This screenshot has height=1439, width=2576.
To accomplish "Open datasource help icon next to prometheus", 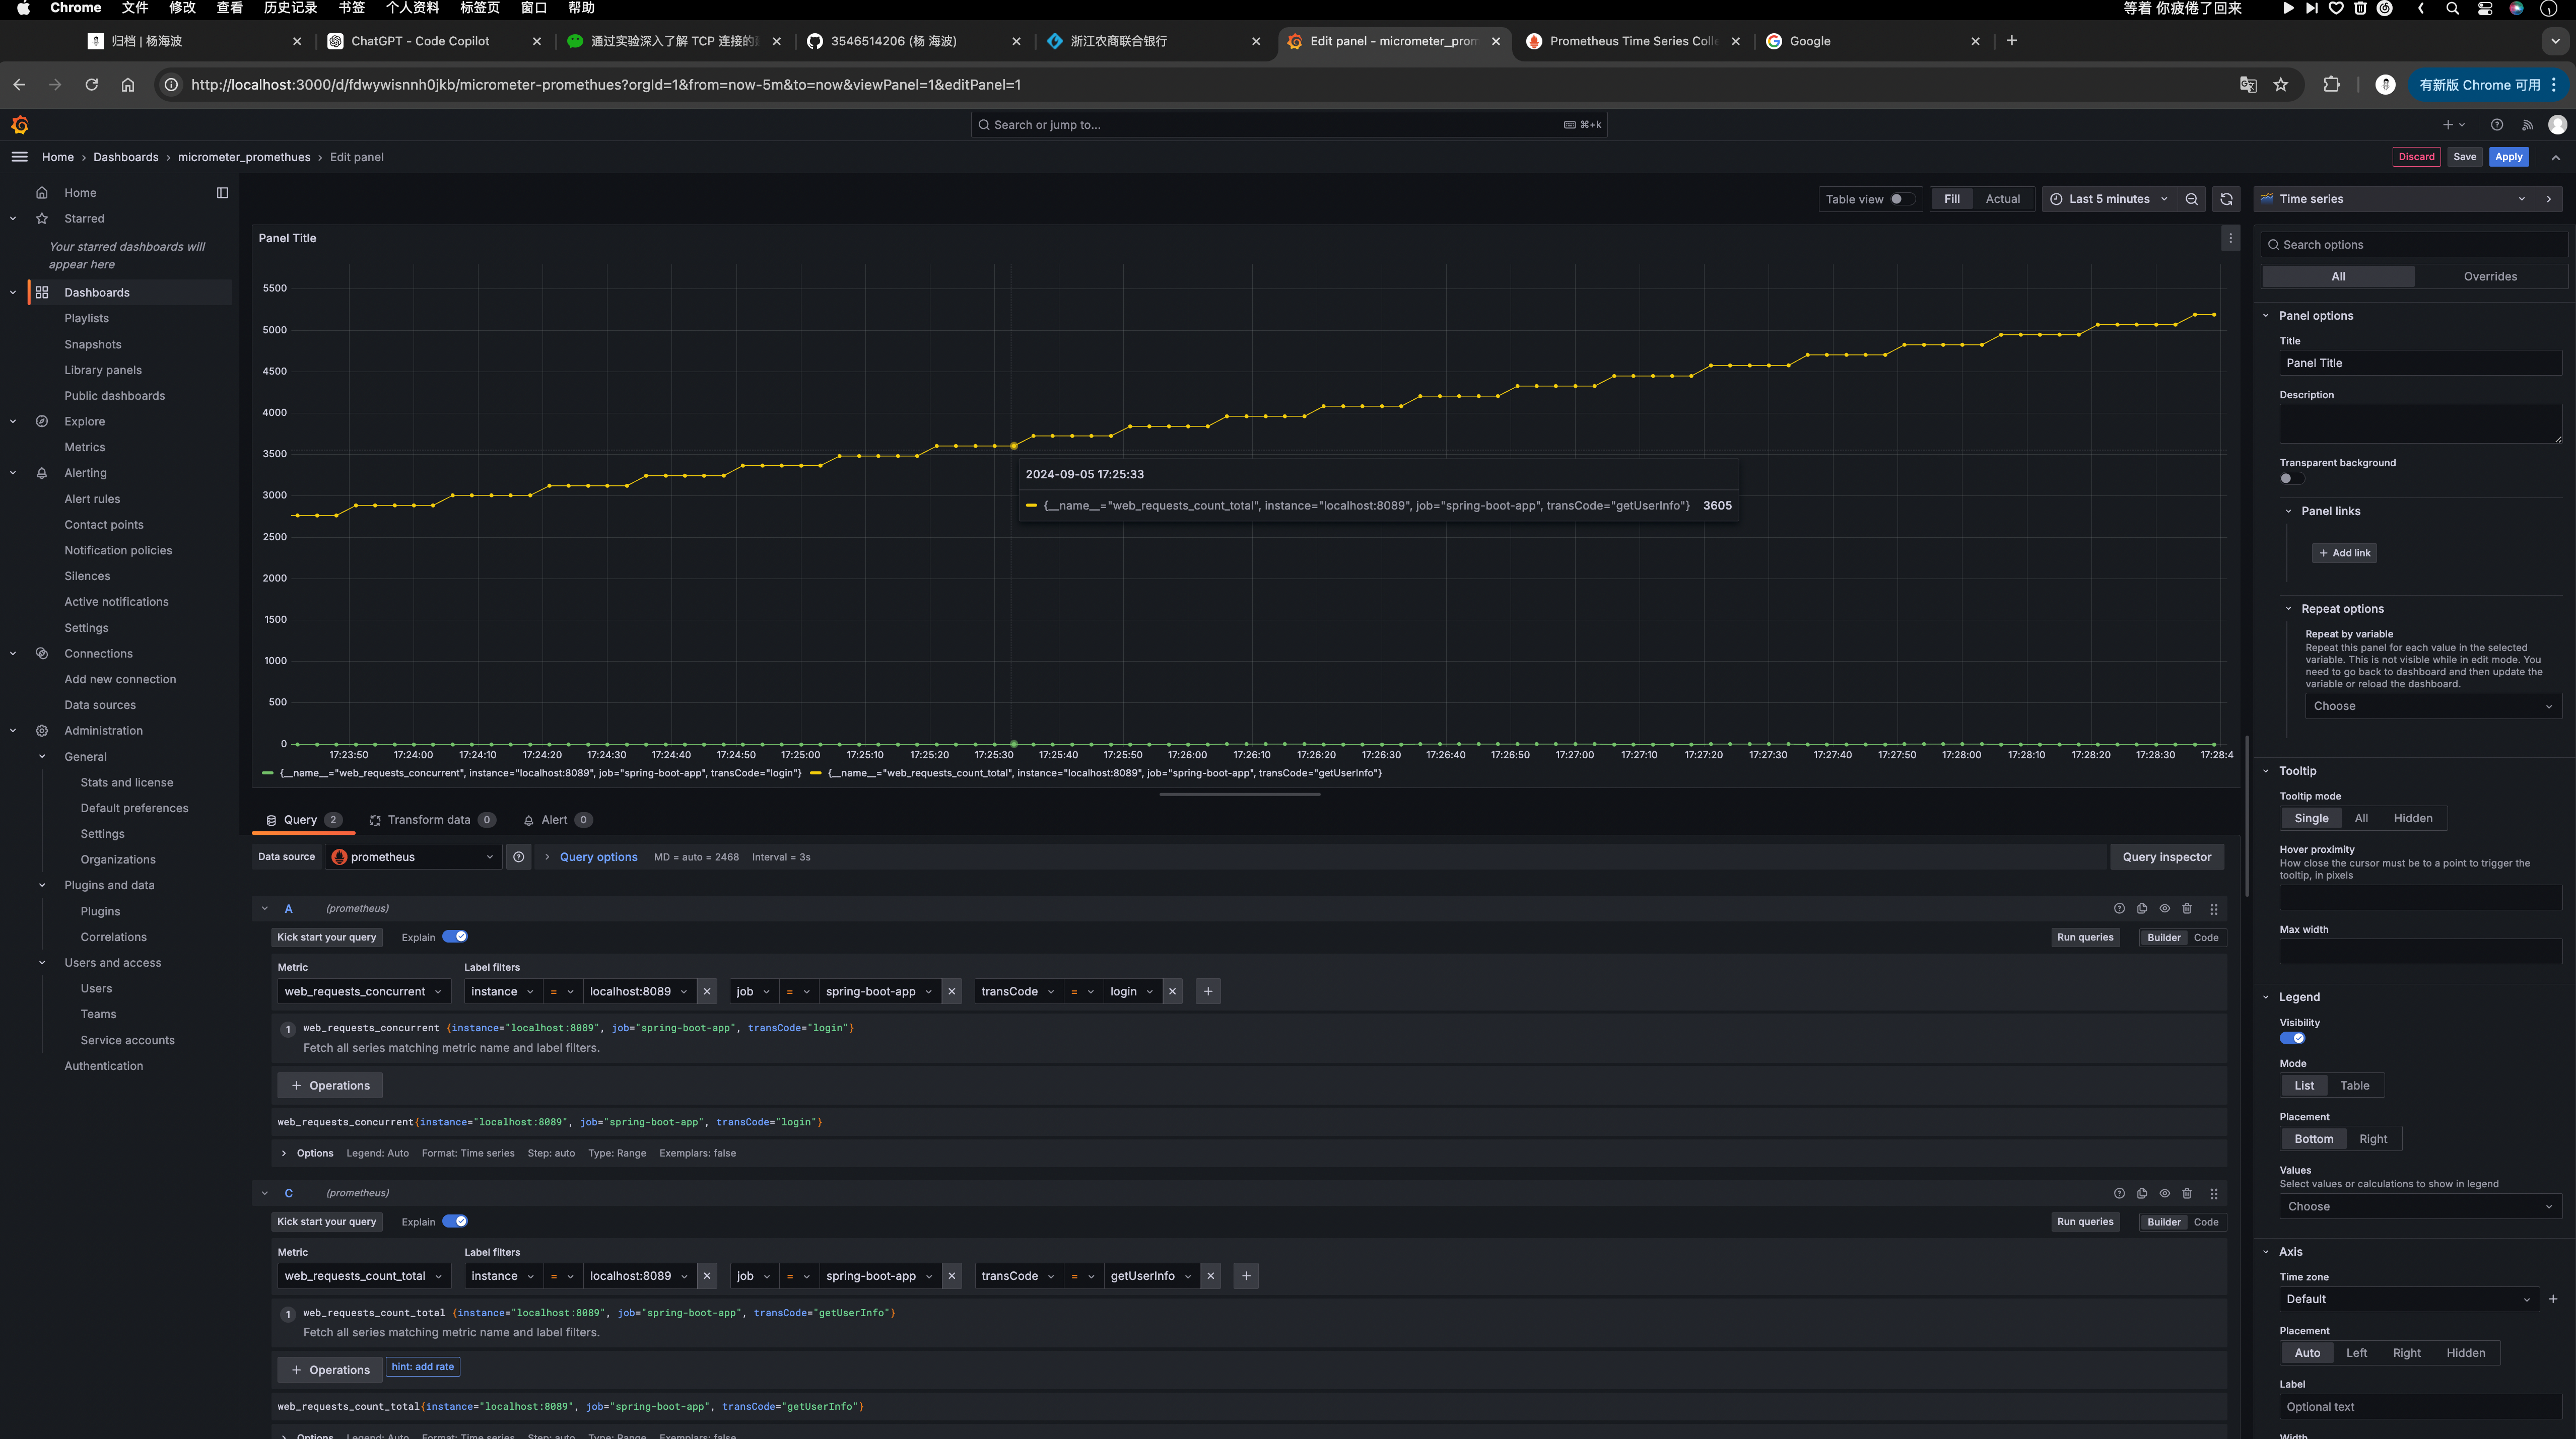I will click(518, 856).
